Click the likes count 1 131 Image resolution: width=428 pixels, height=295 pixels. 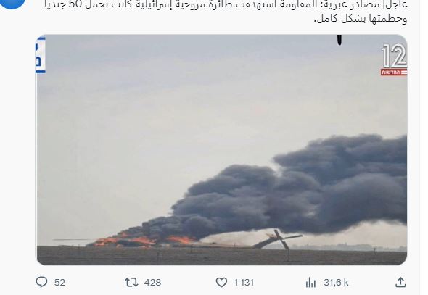(x=244, y=283)
